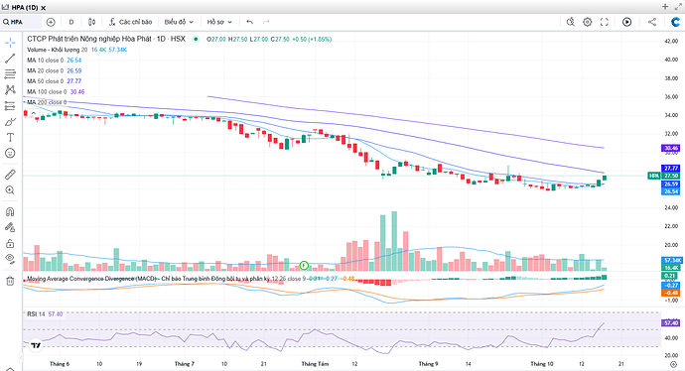Click the TradingView logo on chart
The width and height of the screenshot is (685, 371).
click(36, 345)
